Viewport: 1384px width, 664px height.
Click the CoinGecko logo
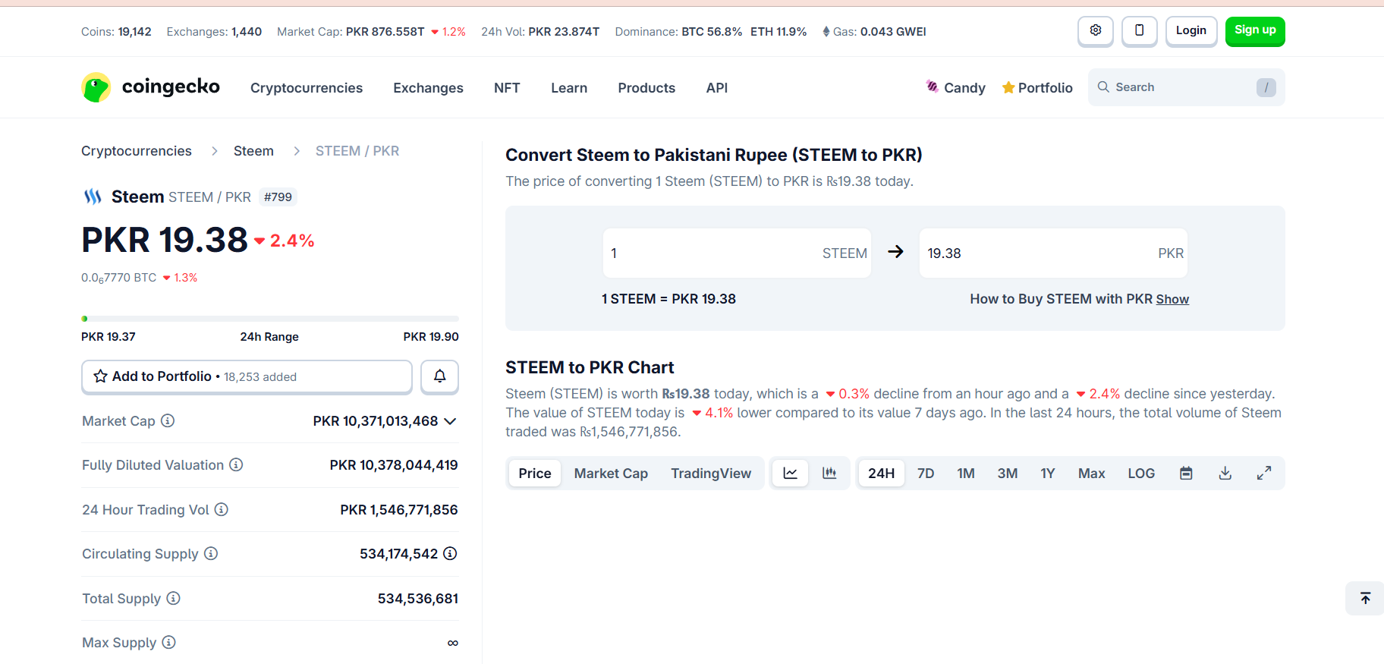[150, 87]
